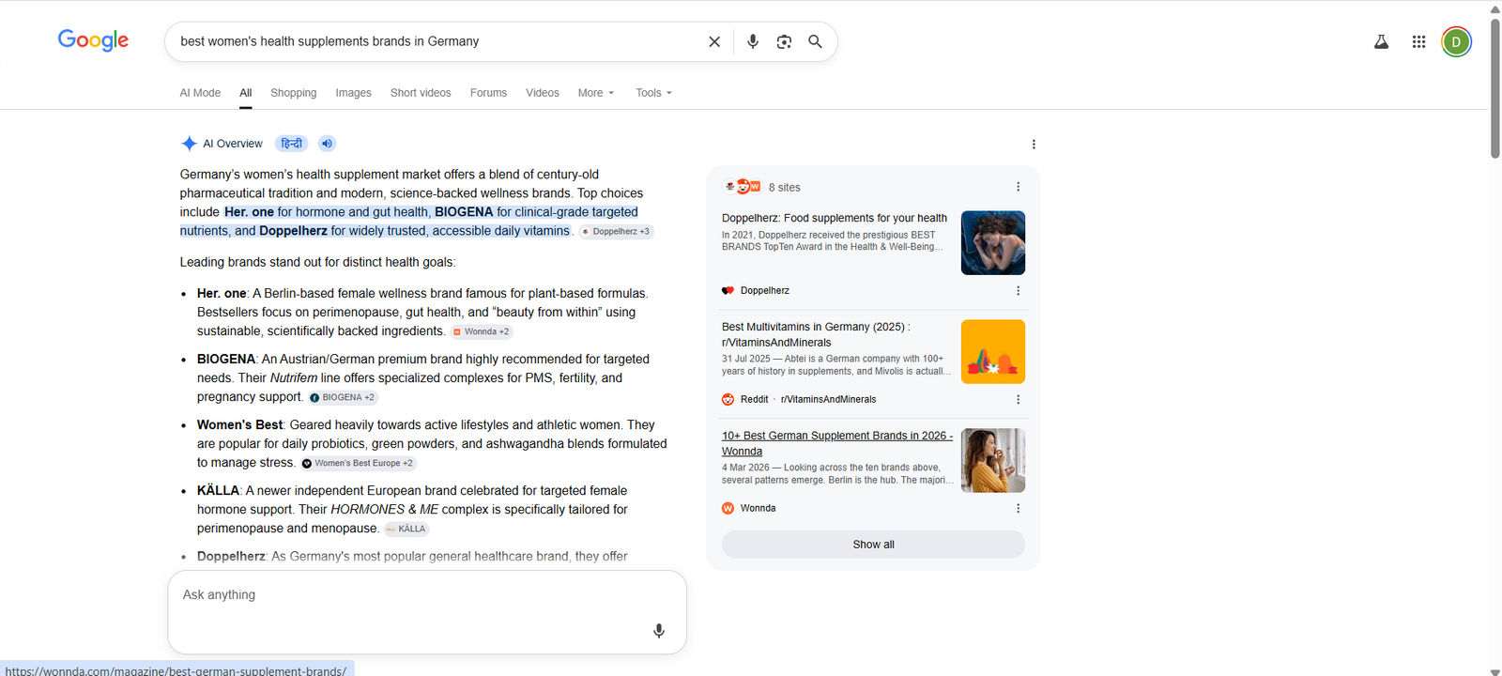
Task: Open options menu for Reddit source
Action: pos(1018,400)
